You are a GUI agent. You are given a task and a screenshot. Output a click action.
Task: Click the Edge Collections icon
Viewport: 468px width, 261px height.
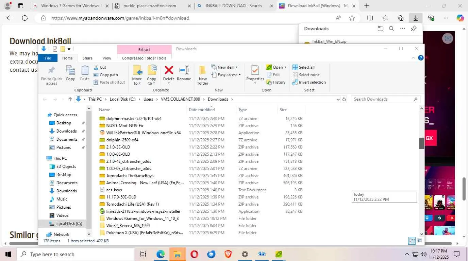coord(401,18)
